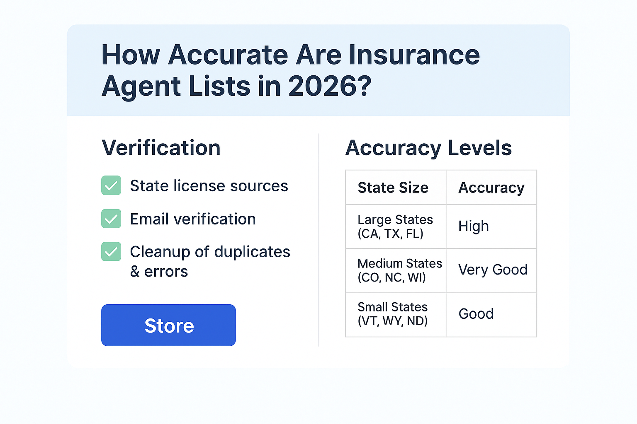637x424 pixels.
Task: Click the 'How Accurate Are Insurance Agent Lists' title
Action: pyautogui.click(x=290, y=70)
